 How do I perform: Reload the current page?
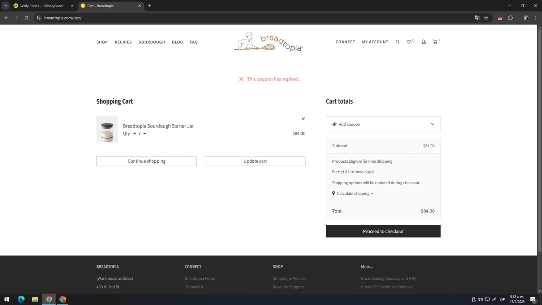click(26, 18)
